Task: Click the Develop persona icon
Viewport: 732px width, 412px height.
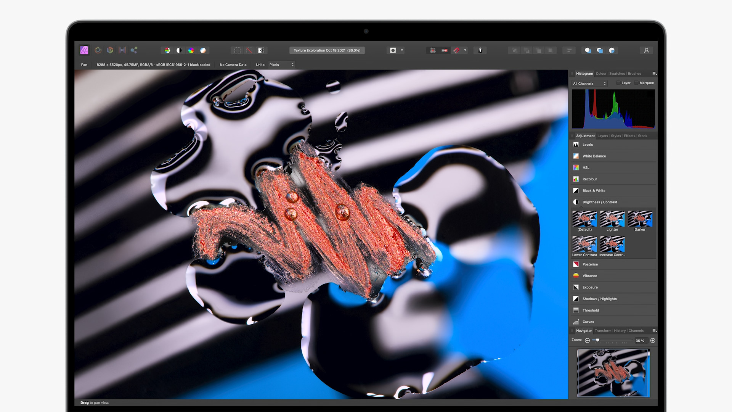Action: [x=110, y=50]
